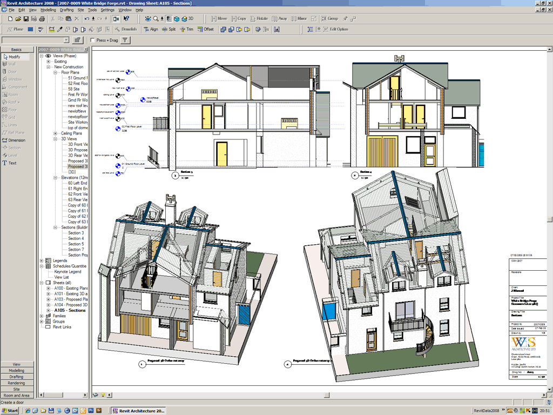This screenshot has width=553, height=415.
Task: Select the Align tool
Action: 151,29
